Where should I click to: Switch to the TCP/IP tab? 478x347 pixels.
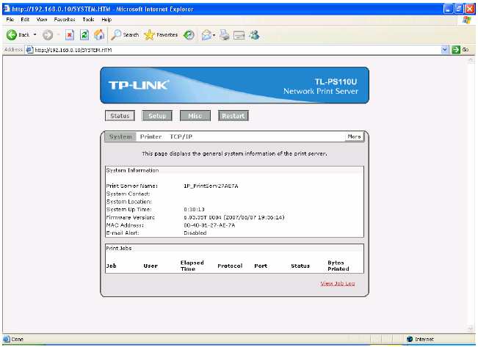click(181, 136)
